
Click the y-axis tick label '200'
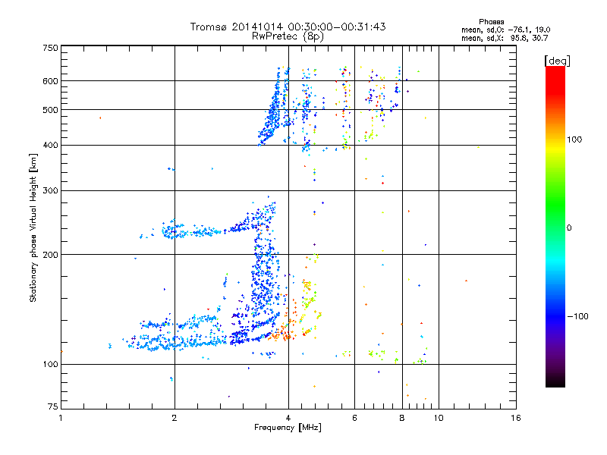tap(50, 255)
